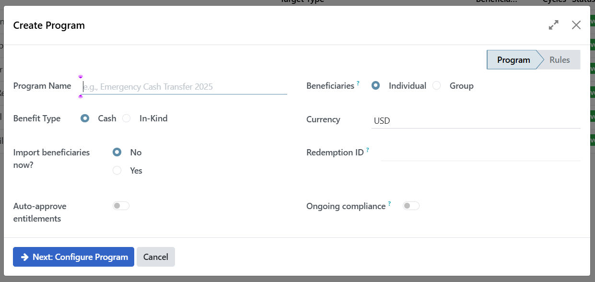The image size is (595, 282).
Task: Open the Currency selection field
Action: [455, 120]
